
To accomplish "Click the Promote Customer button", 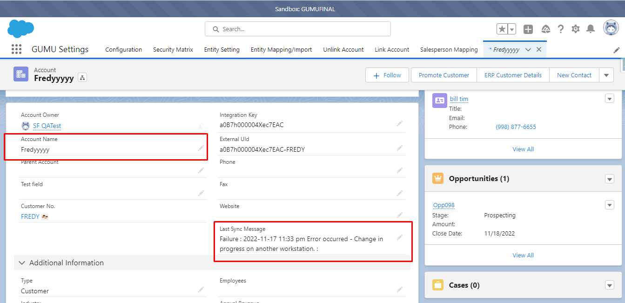I will (x=444, y=75).
